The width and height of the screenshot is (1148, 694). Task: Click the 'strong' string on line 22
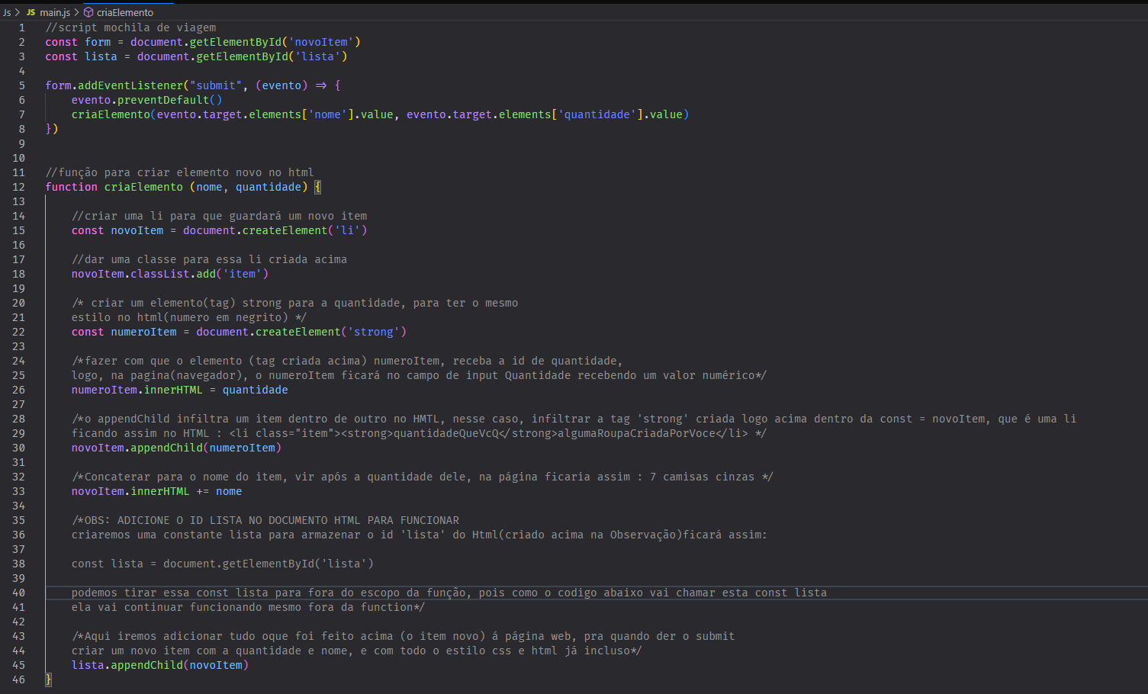[x=374, y=332]
